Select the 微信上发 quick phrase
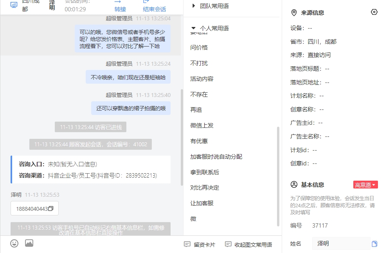Image resolution: width=385 pixels, height=253 pixels. coord(202,126)
